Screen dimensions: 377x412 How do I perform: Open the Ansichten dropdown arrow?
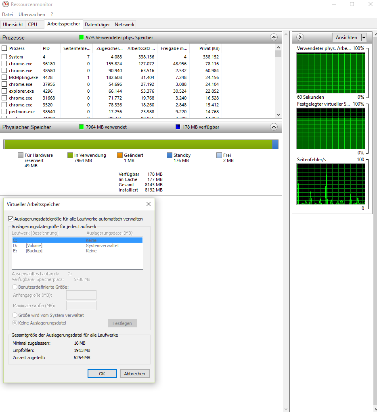(x=364, y=37)
